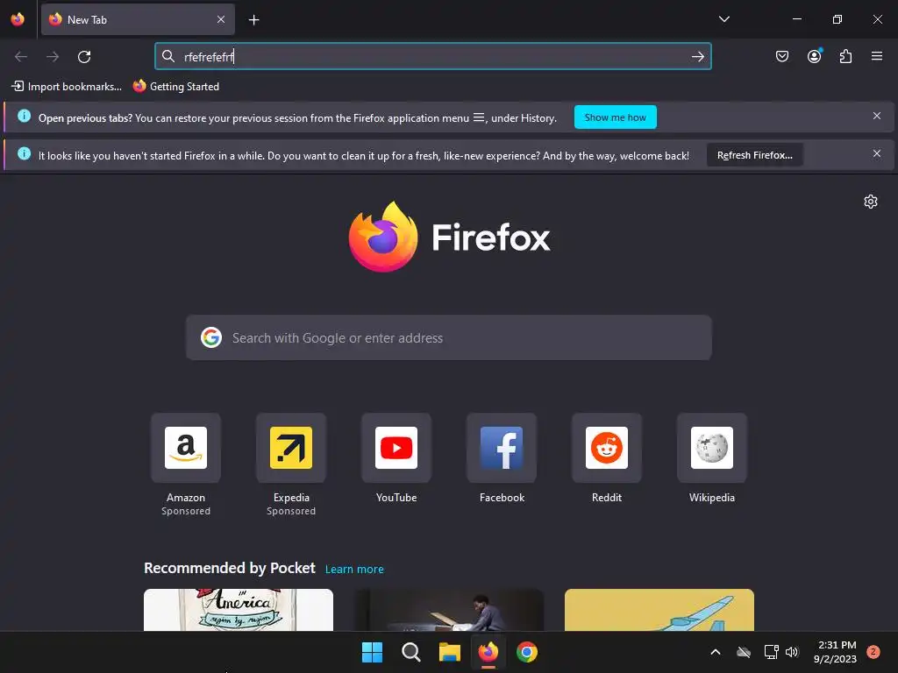Click the Go arrow in the address bar

[697, 56]
